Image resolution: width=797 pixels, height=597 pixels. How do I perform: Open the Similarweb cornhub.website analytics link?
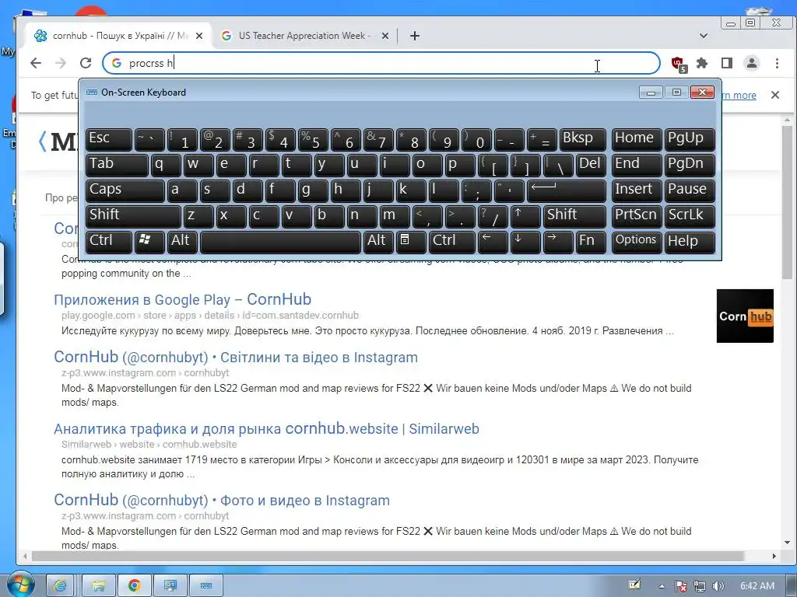[266, 428]
